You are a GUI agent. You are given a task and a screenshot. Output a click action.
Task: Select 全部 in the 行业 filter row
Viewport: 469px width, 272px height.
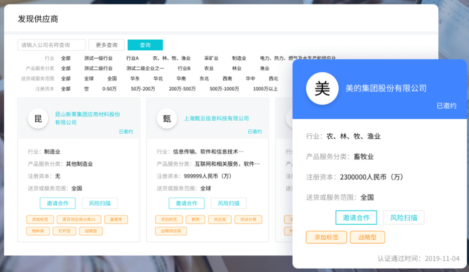pyautogui.click(x=66, y=58)
